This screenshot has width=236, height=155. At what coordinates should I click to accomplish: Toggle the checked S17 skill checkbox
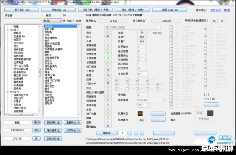pos(171,78)
